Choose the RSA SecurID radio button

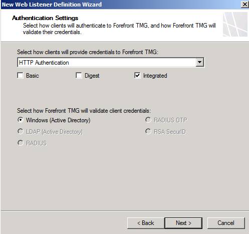148,131
